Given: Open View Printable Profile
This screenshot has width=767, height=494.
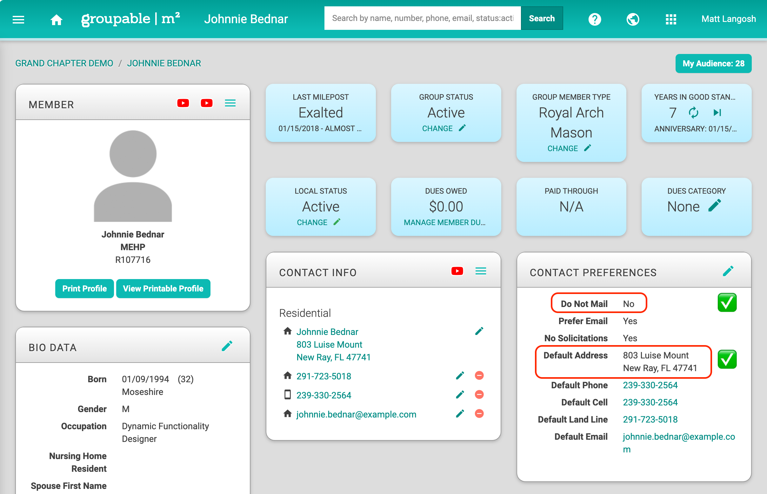Looking at the screenshot, I should [163, 288].
